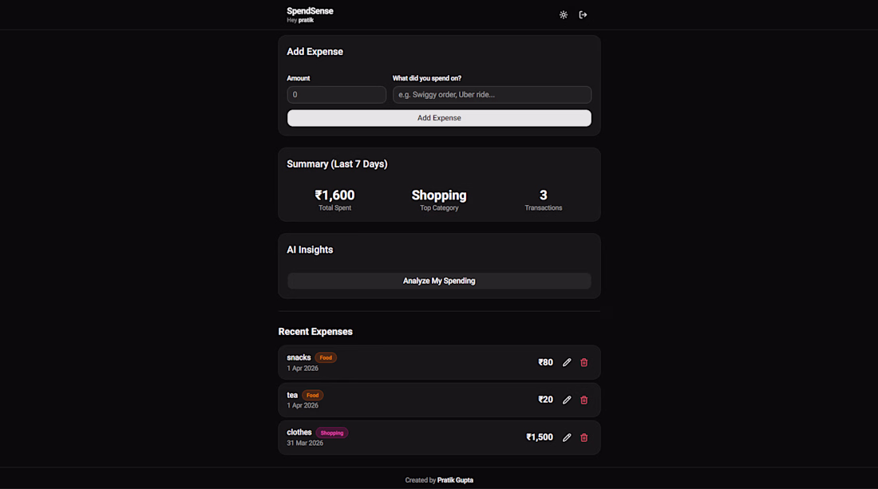
Task: Edit the snacks expense with pencil icon
Action: point(567,362)
